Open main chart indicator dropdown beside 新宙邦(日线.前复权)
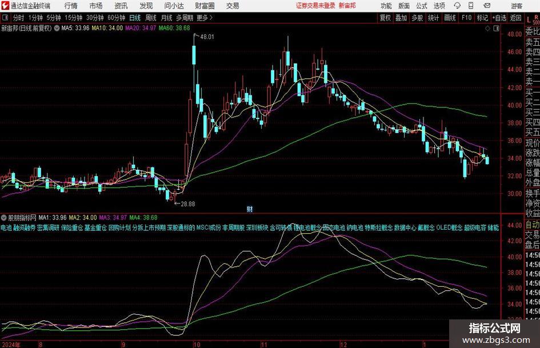540x348 pixels. click(x=57, y=28)
